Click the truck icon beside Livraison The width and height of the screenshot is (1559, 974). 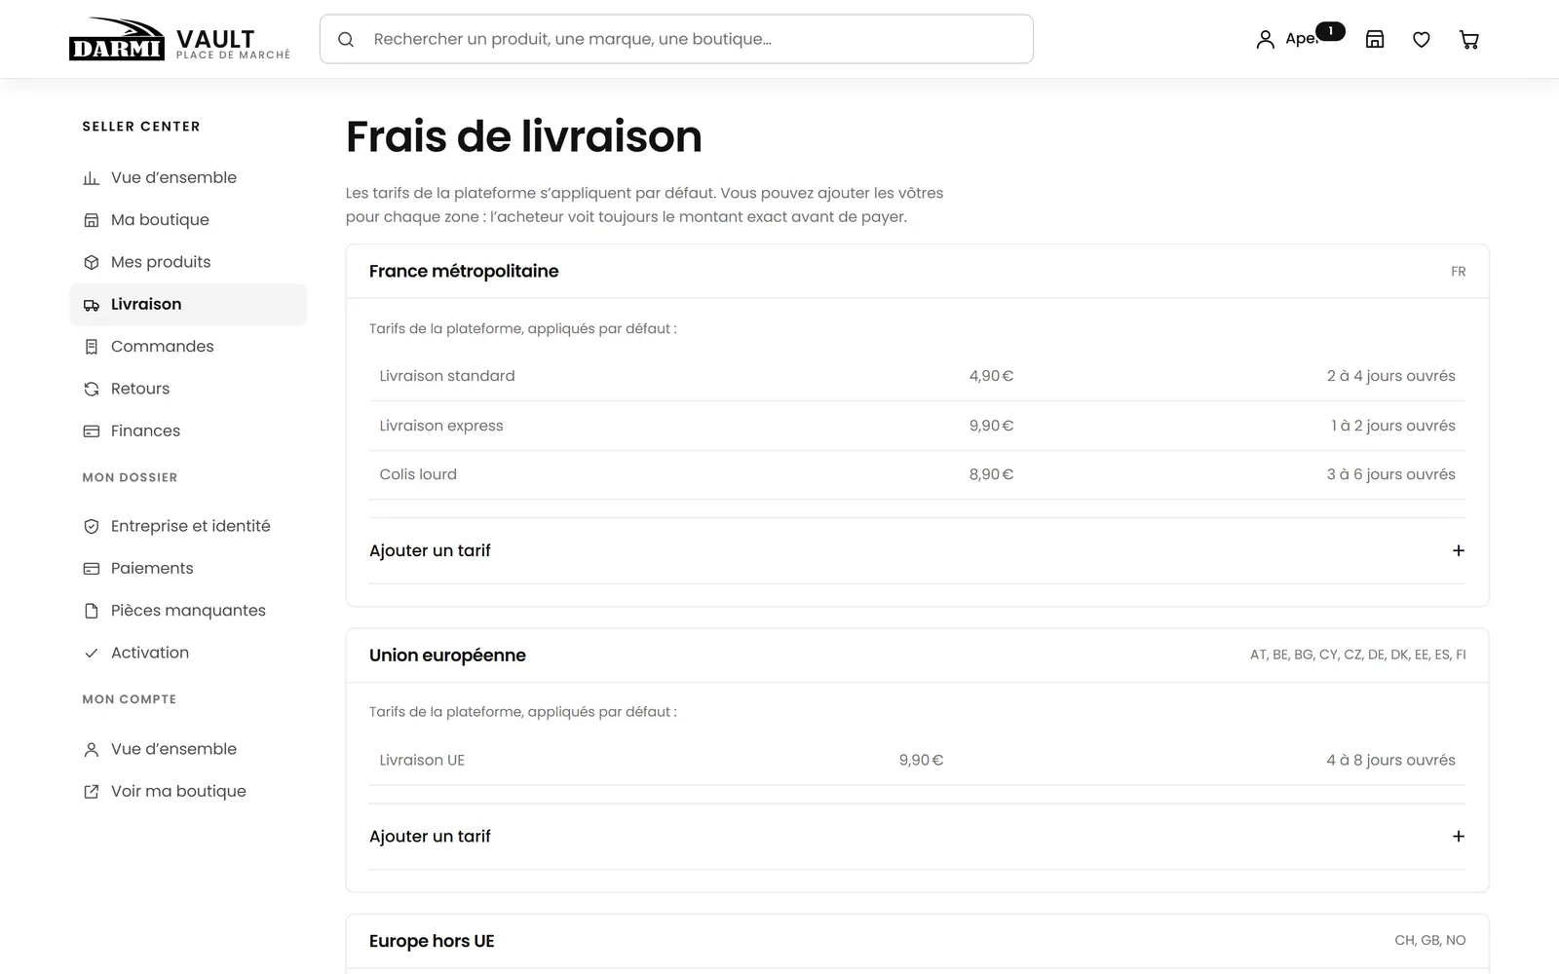pyautogui.click(x=92, y=305)
